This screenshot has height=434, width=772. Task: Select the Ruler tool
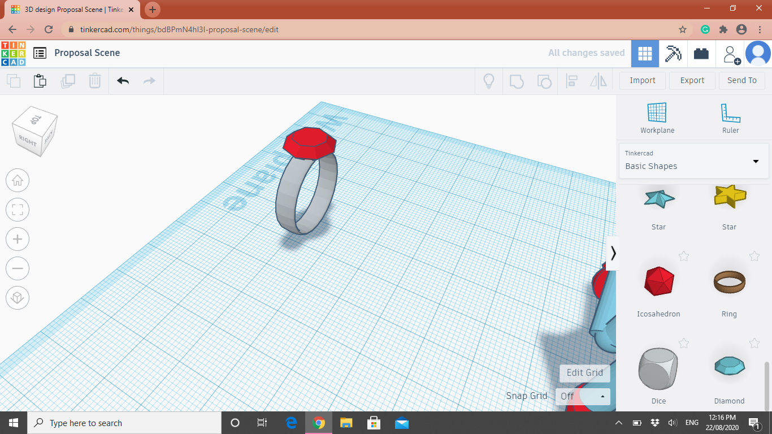(730, 118)
